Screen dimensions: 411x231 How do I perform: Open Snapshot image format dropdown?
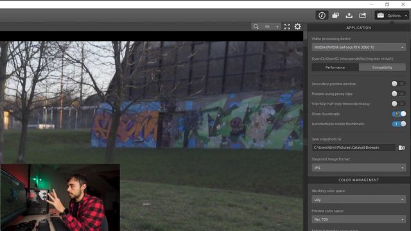click(x=358, y=167)
